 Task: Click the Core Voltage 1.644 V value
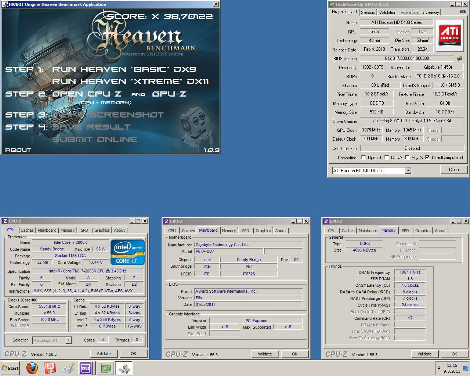click(95, 262)
